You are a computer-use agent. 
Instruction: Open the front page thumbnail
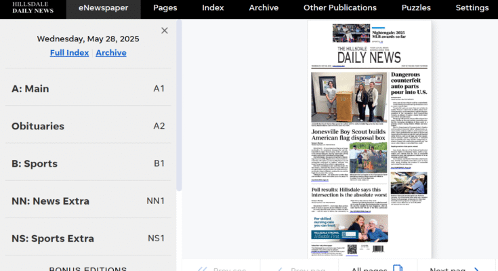point(369,139)
